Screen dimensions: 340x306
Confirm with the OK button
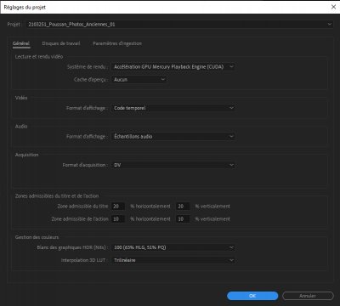[x=252, y=296]
